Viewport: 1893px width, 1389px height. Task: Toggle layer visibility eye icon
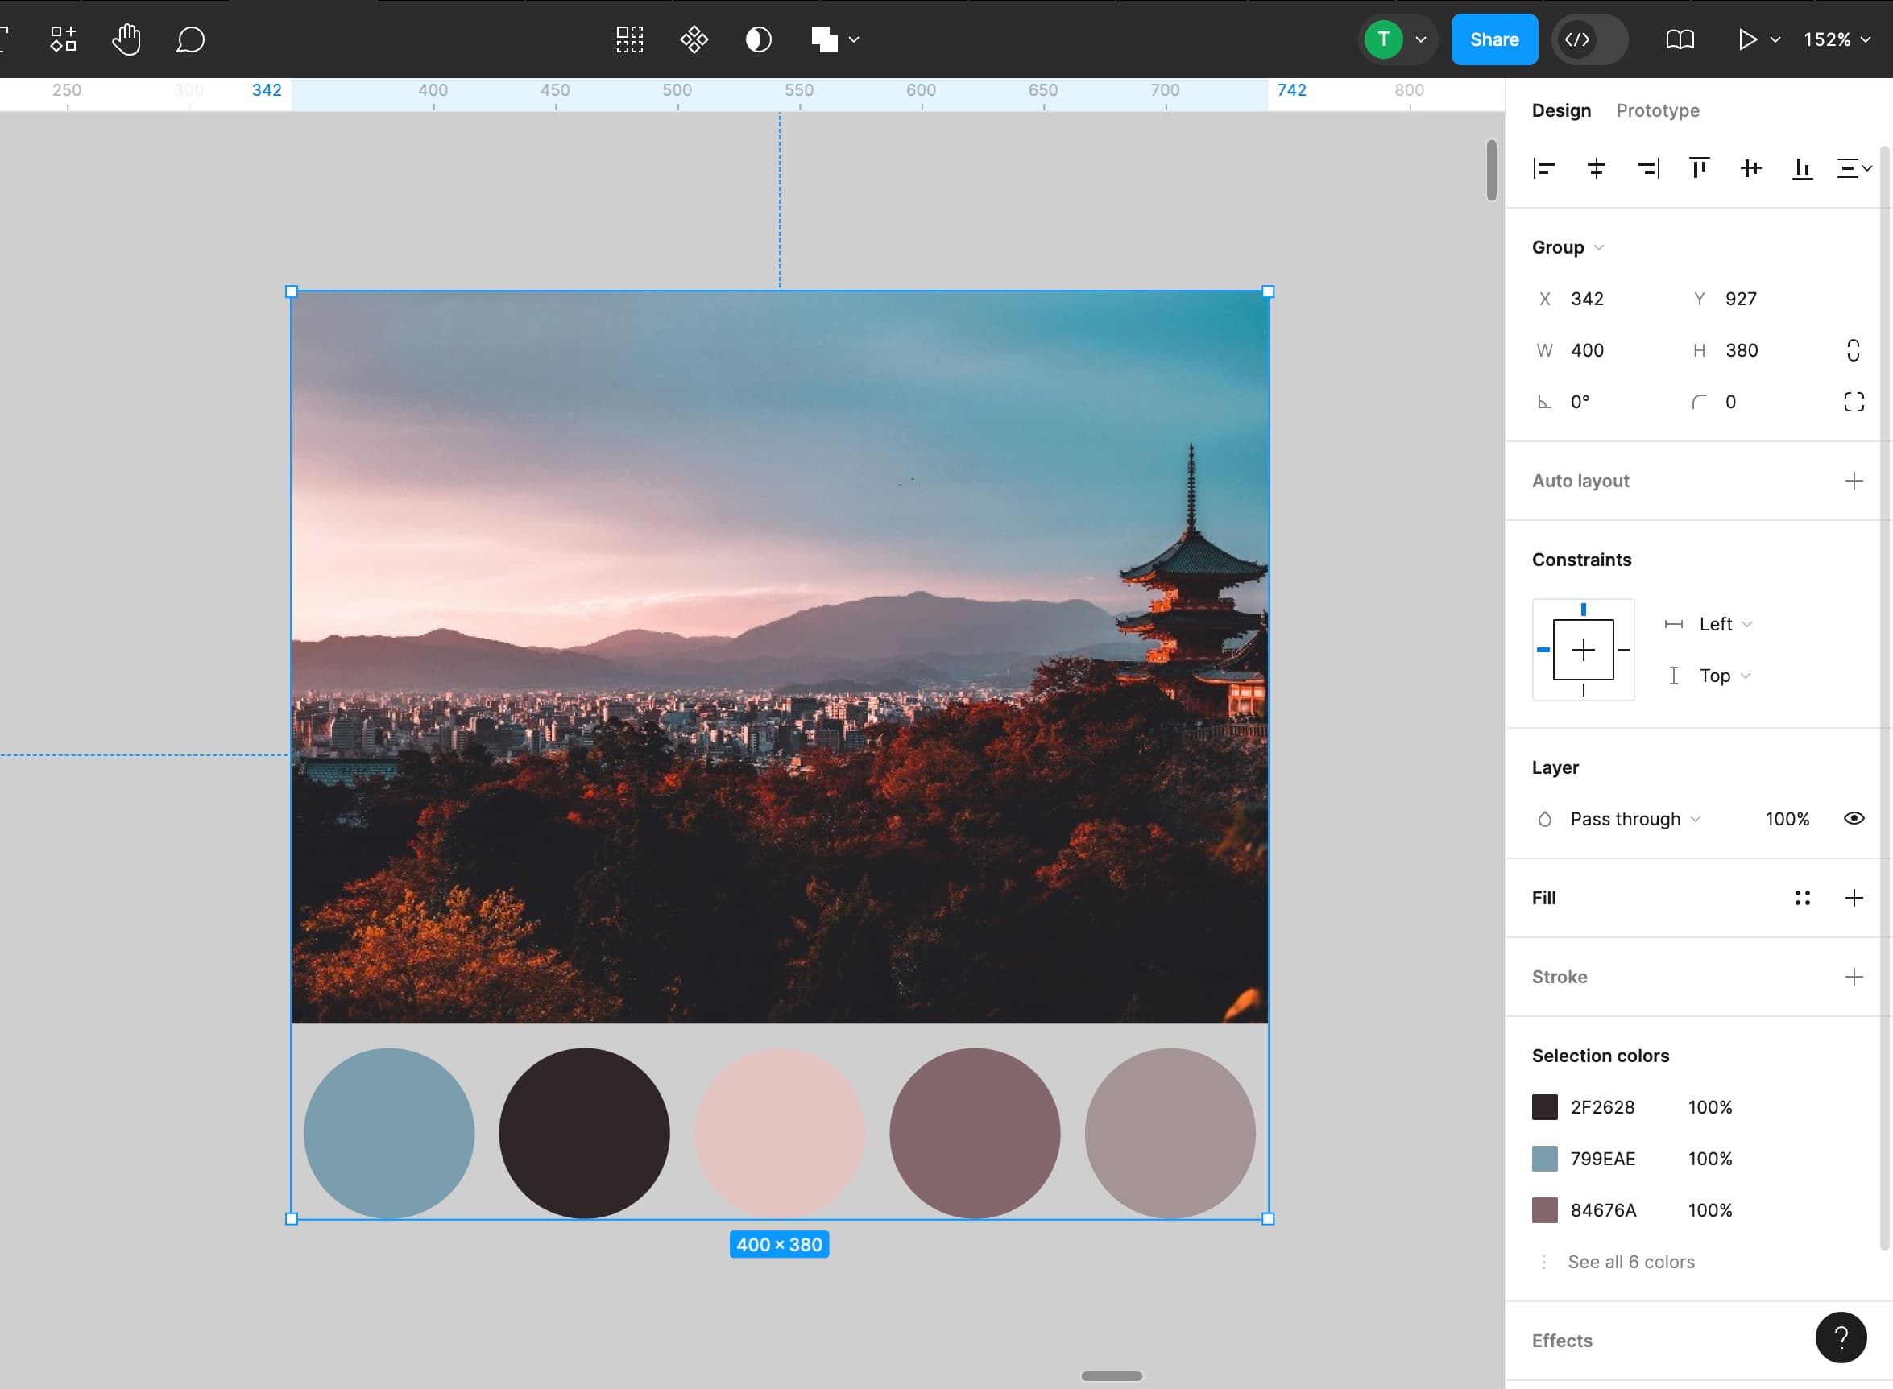(x=1854, y=819)
